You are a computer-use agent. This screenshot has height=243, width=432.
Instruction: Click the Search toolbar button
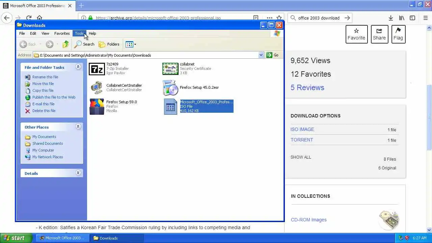click(x=84, y=44)
